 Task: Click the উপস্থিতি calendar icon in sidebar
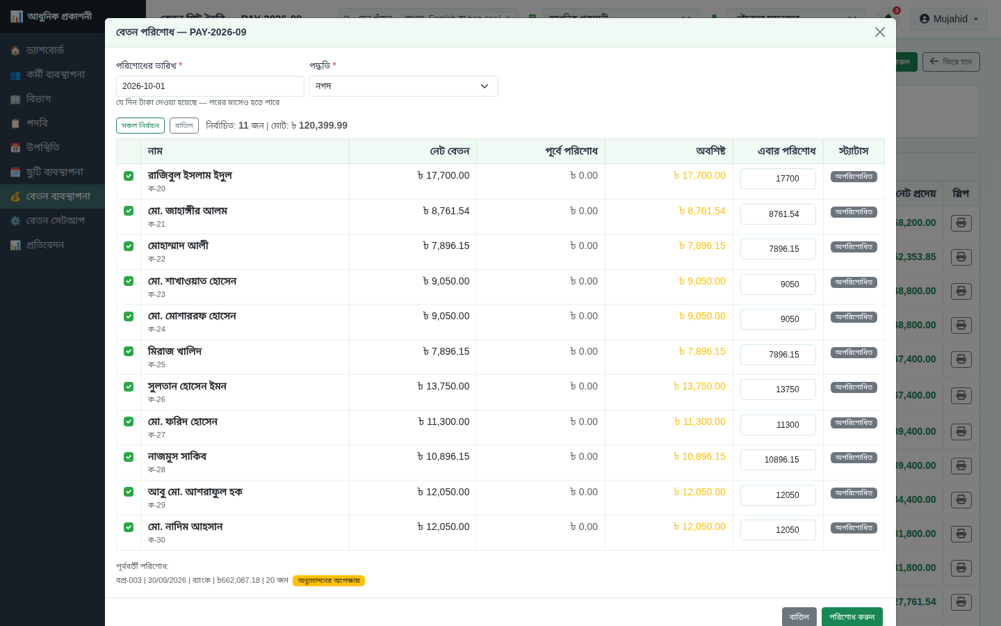point(15,148)
